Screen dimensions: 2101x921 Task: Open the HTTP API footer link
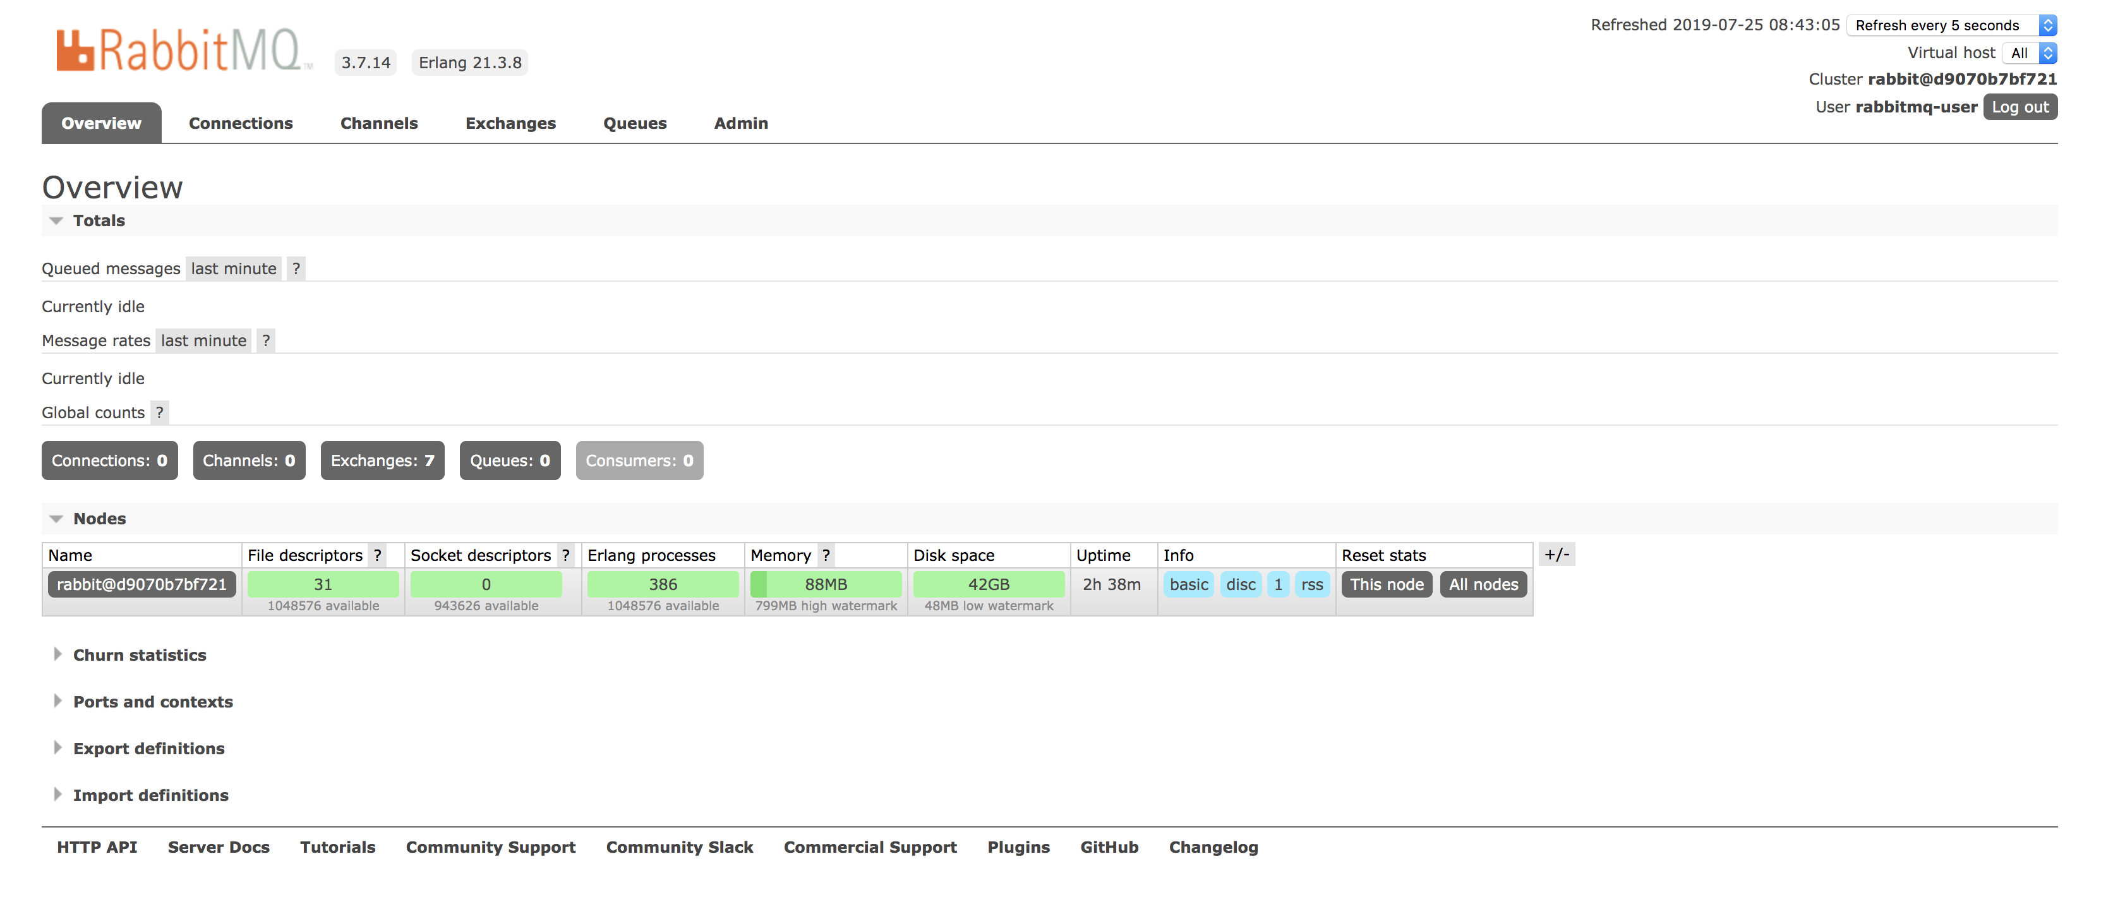click(x=97, y=846)
